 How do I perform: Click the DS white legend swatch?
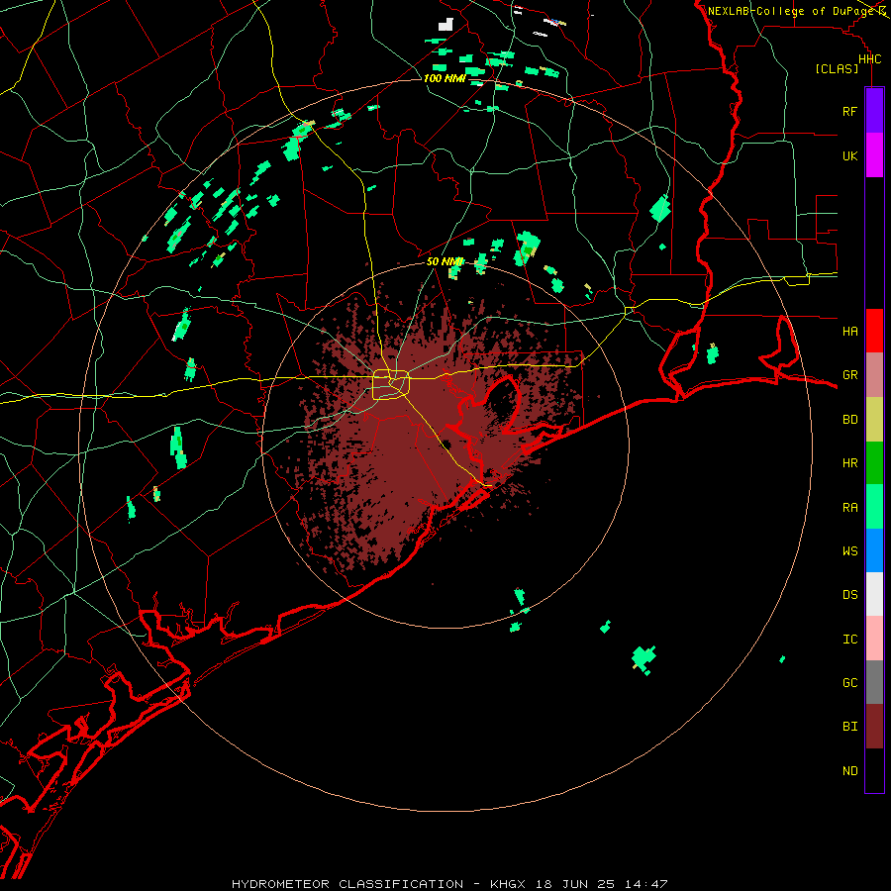point(874,594)
